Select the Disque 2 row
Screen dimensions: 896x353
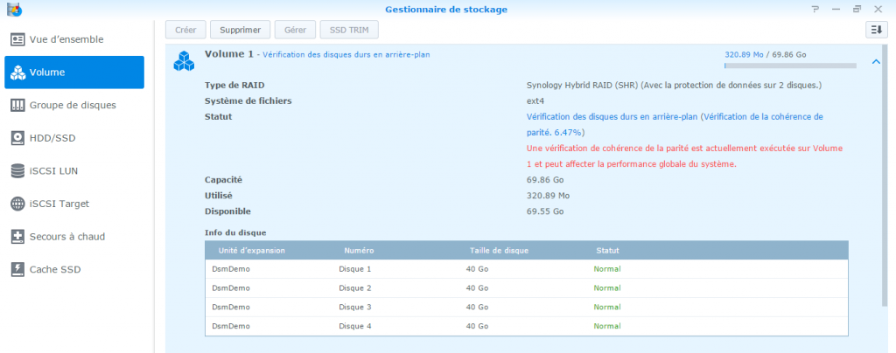[x=526, y=288]
